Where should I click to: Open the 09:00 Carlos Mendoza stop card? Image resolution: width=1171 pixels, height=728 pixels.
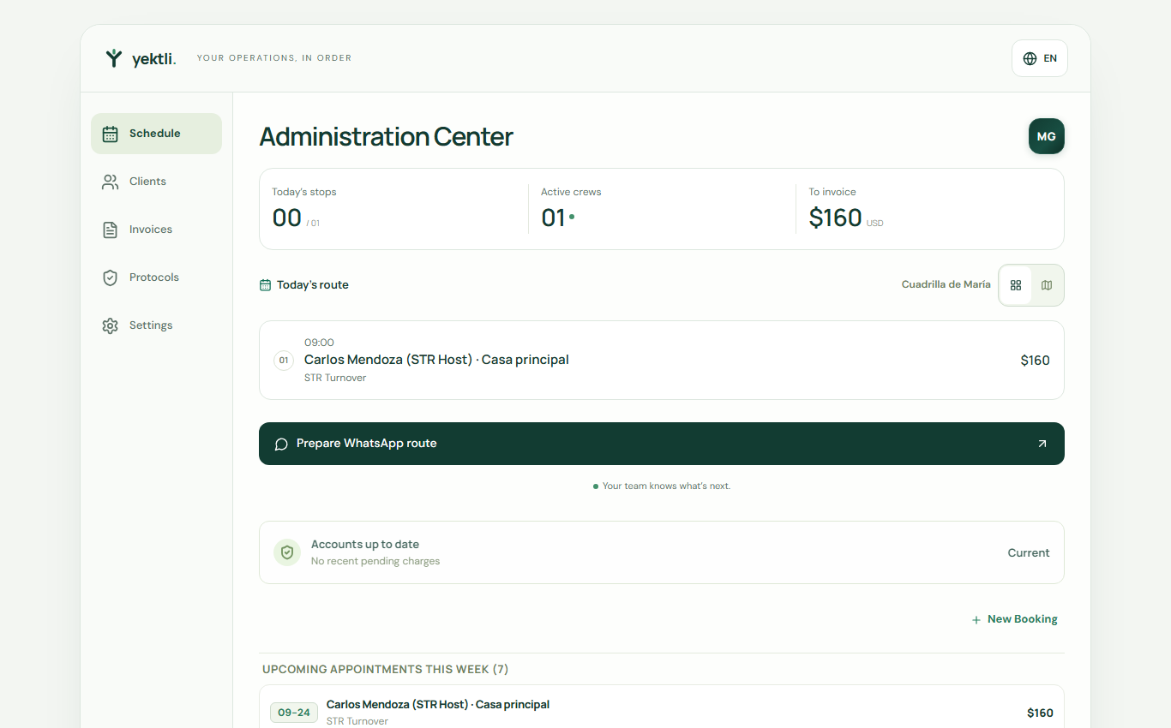click(662, 361)
